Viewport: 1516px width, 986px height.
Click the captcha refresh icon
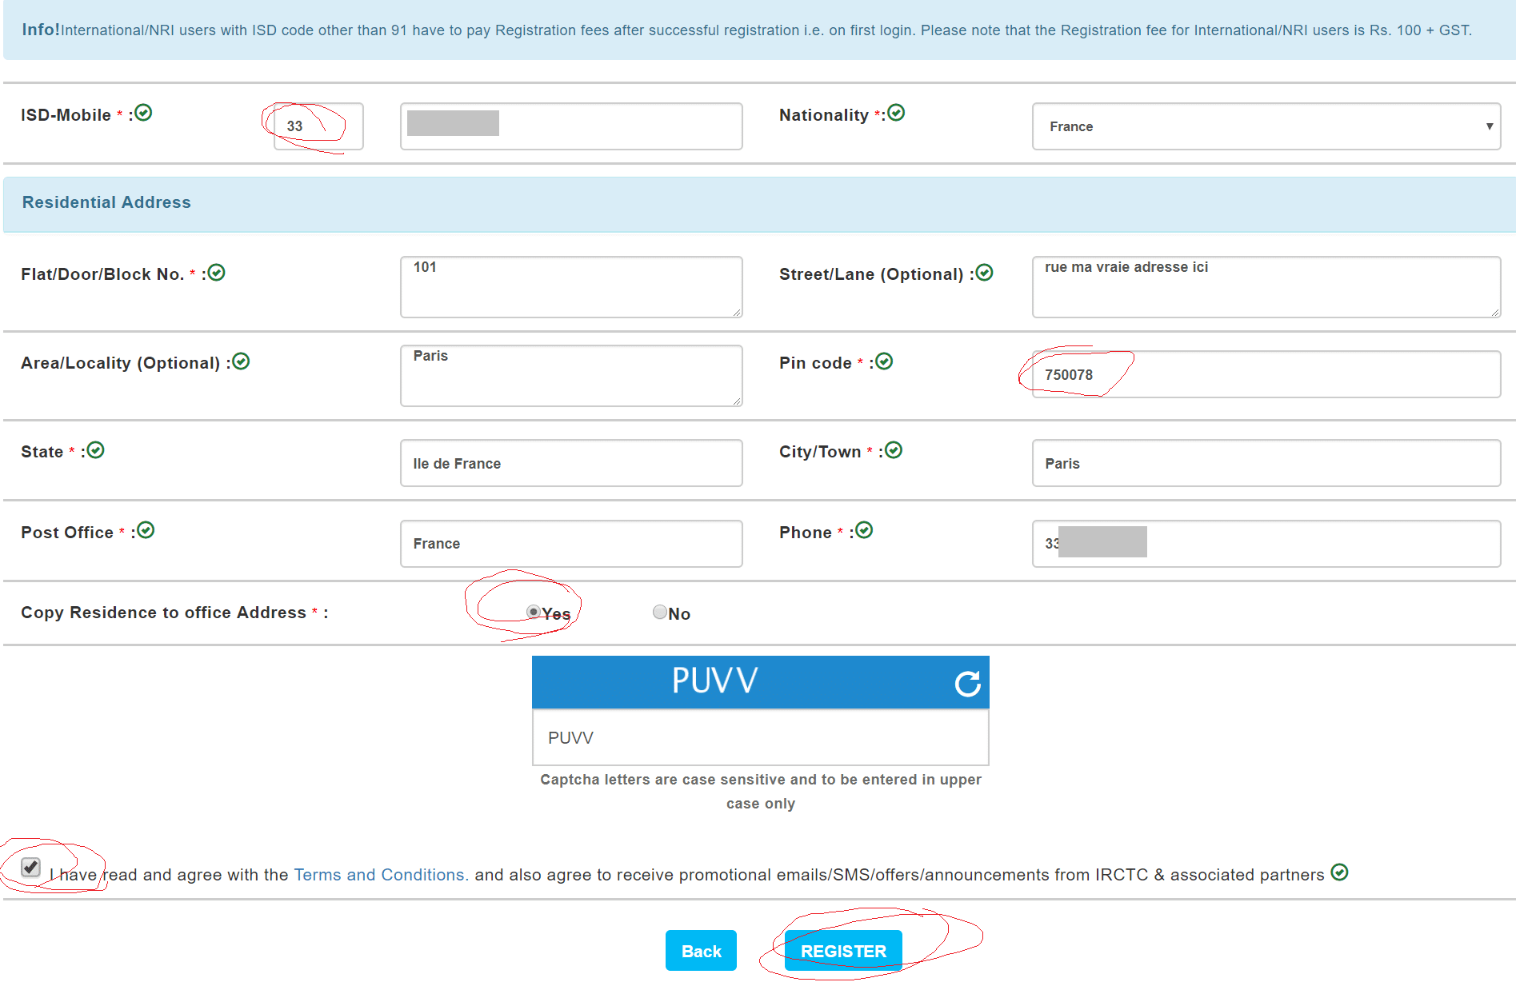point(967,684)
